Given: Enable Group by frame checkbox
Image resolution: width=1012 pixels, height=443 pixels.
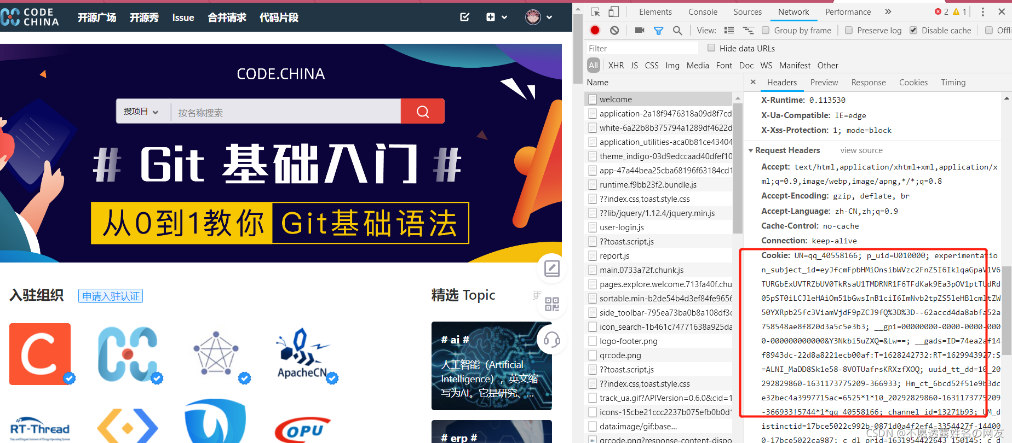Looking at the screenshot, I should [766, 31].
